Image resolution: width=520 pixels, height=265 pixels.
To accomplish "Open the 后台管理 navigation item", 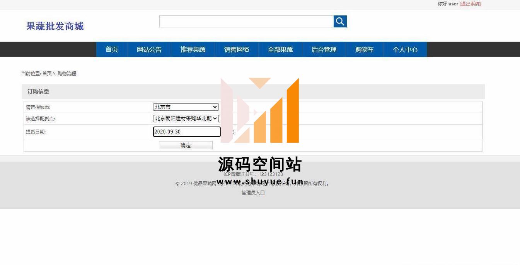I will pyautogui.click(x=324, y=50).
